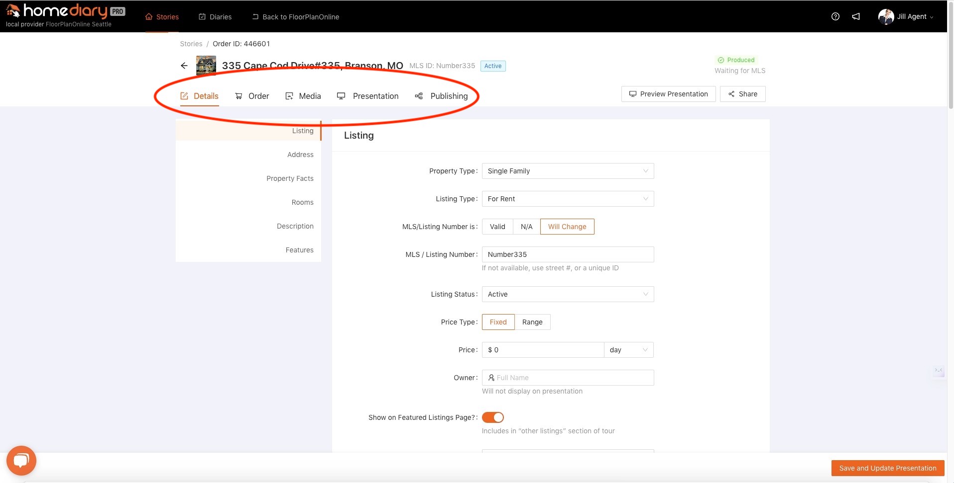Click the collapse widget at right edge

(x=939, y=371)
